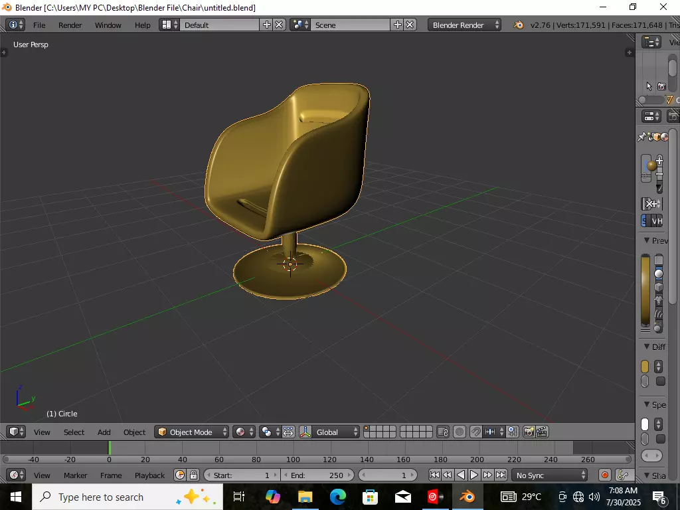
Task: Open the scene browser icon
Action: 301,25
